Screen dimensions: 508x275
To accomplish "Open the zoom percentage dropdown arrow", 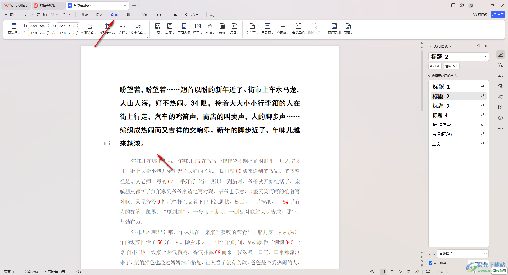I will point(447,272).
